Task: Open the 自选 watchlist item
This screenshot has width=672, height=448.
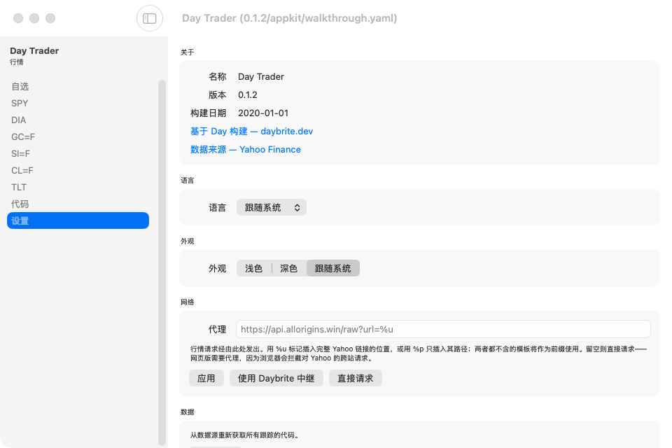Action: pyautogui.click(x=78, y=87)
